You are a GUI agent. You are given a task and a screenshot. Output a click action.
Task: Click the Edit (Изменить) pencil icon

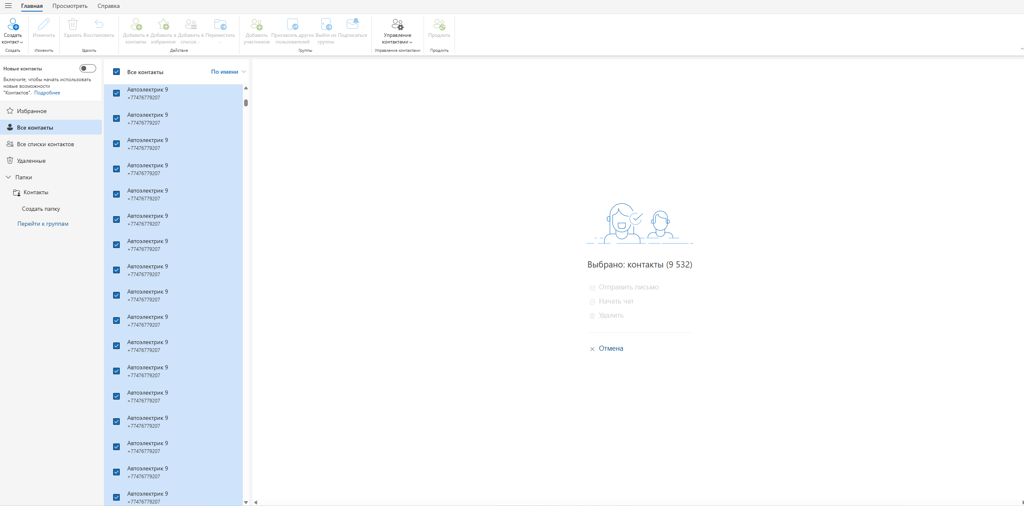point(44,24)
